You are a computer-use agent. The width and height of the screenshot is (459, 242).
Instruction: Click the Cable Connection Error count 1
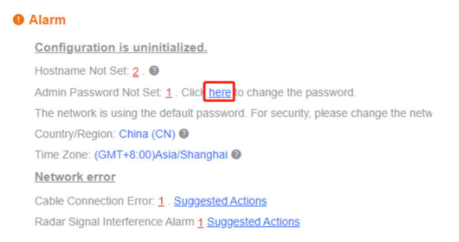point(161,202)
